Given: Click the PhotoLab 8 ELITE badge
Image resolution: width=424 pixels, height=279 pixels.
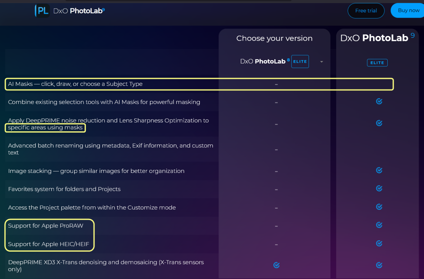Looking at the screenshot, I should click(x=300, y=62).
